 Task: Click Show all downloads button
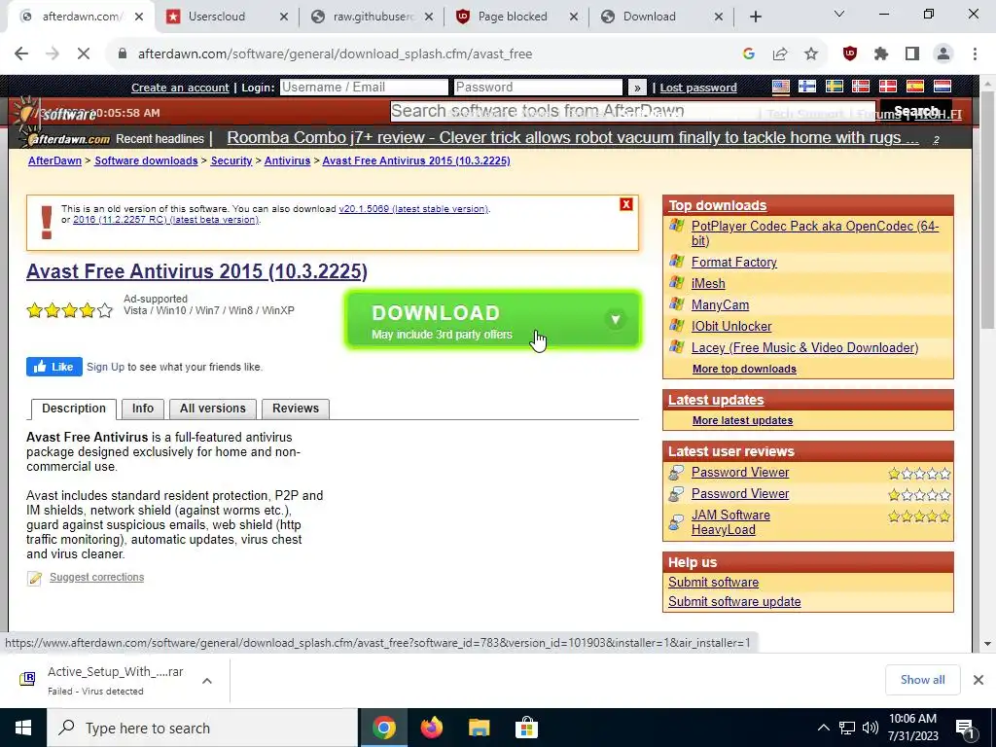coord(922,680)
